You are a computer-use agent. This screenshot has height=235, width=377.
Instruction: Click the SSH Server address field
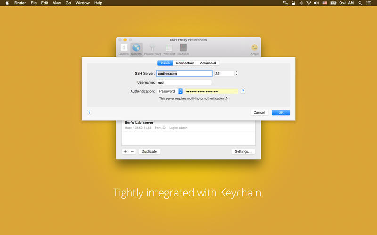click(184, 73)
